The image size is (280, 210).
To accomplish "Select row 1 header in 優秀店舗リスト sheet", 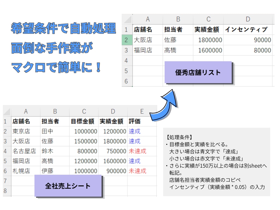I will pyautogui.click(x=126, y=30).
